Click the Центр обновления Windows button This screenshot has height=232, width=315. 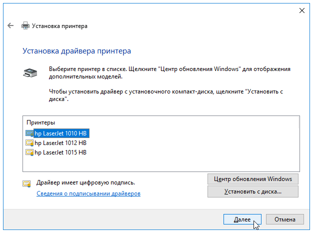click(253, 179)
